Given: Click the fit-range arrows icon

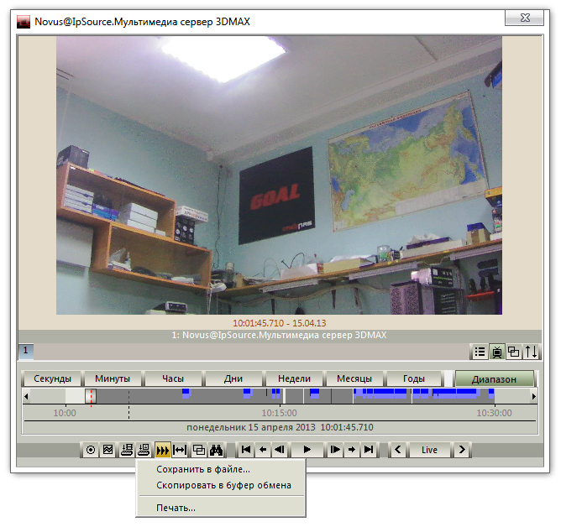Looking at the screenshot, I should click(x=180, y=450).
